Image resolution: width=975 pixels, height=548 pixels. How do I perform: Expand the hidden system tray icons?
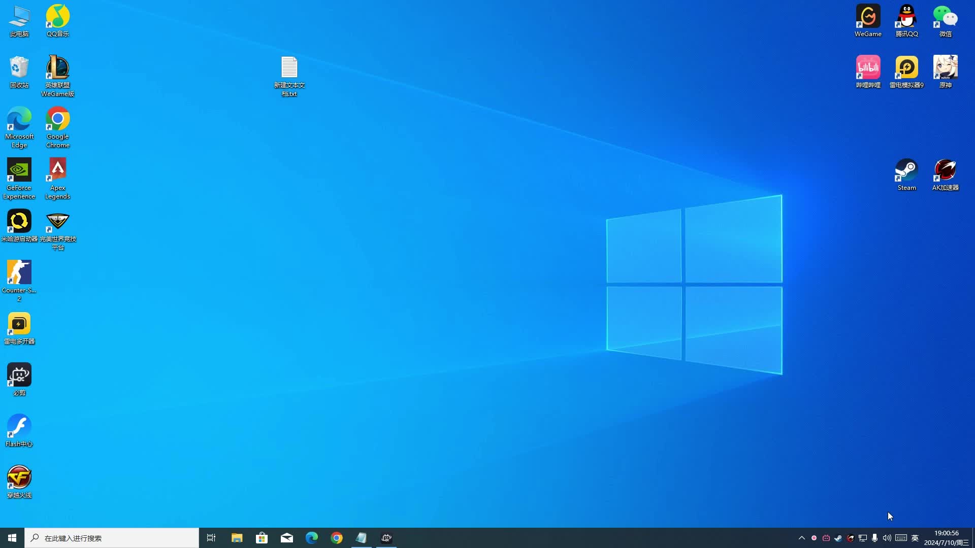(x=802, y=538)
